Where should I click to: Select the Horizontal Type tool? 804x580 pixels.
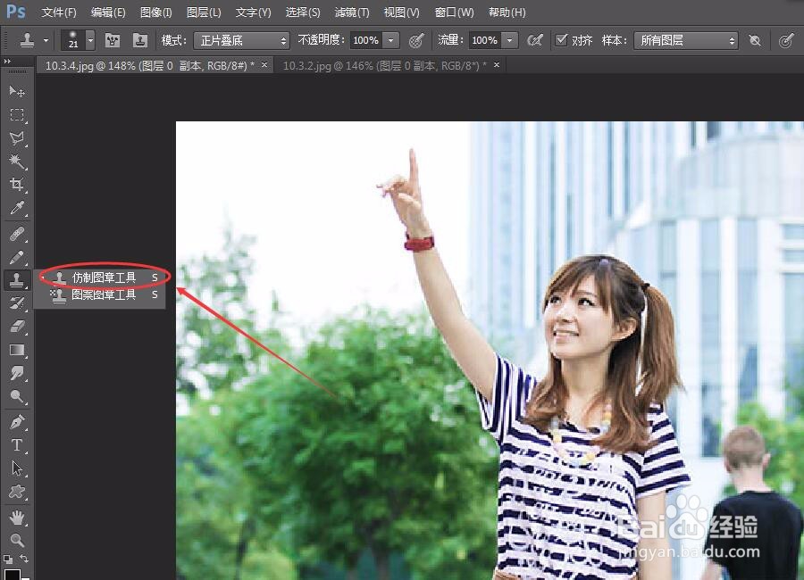tap(16, 445)
